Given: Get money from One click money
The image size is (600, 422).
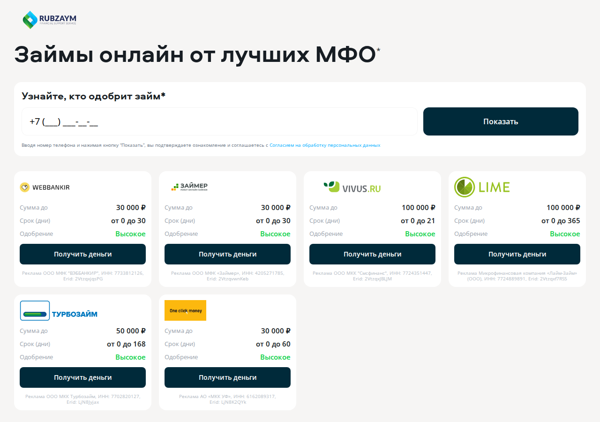Looking at the screenshot, I should click(227, 377).
